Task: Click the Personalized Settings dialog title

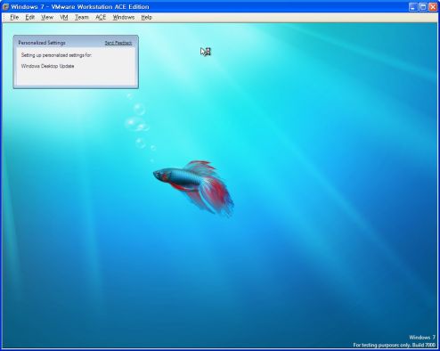Action: 42,43
